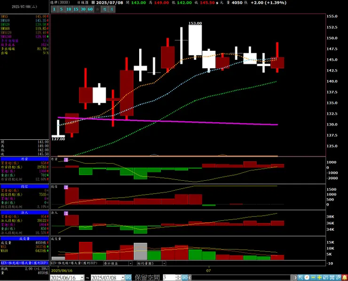Open the 投信 panel settings icon
Viewport: 348px width, 281px height.
point(66,187)
